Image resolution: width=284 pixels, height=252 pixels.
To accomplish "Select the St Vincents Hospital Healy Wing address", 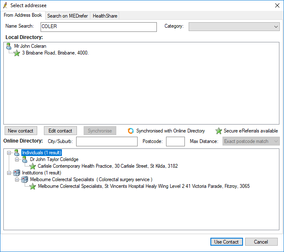I will coord(144,186).
